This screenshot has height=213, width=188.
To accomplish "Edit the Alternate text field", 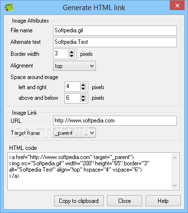I will point(115,42).
